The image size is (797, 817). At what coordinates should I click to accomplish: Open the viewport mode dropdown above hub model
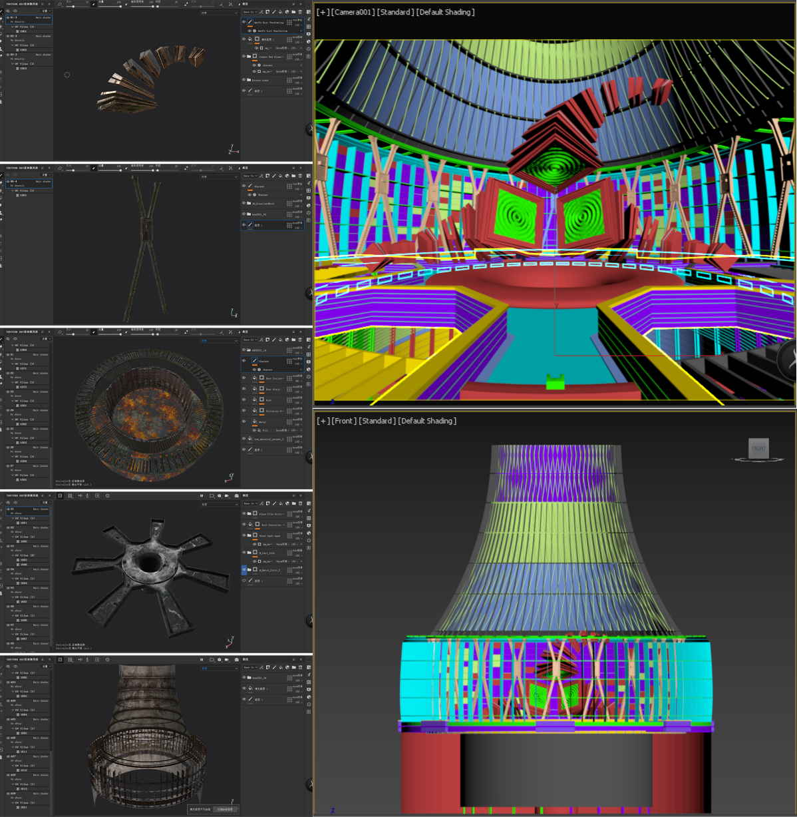(220, 504)
